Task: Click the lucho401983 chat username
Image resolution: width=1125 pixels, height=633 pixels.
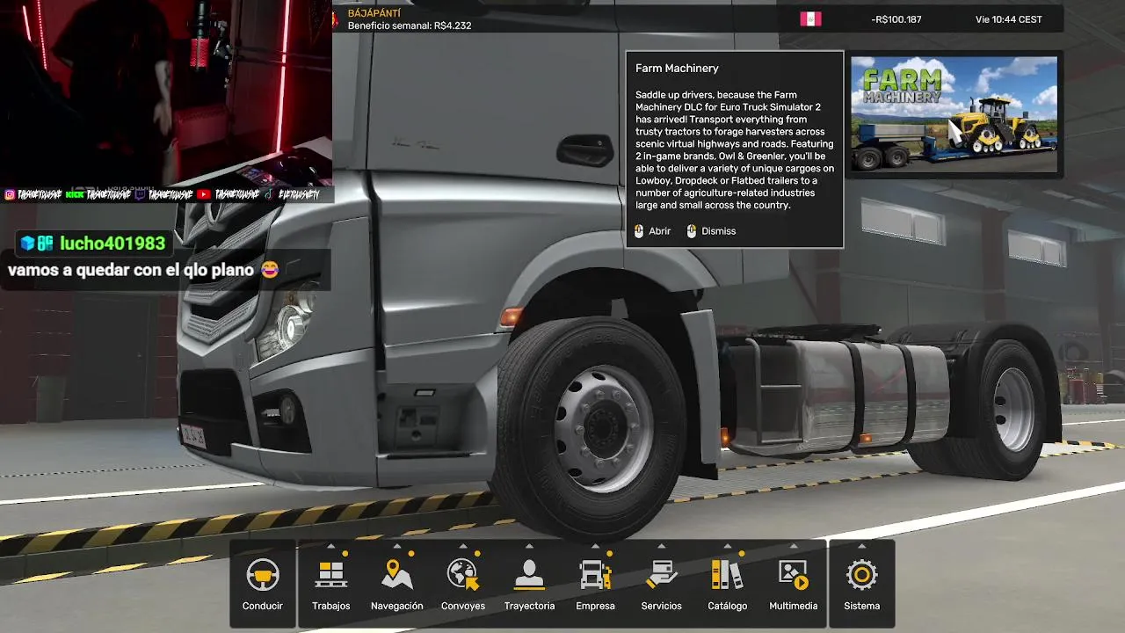Action: click(x=112, y=244)
